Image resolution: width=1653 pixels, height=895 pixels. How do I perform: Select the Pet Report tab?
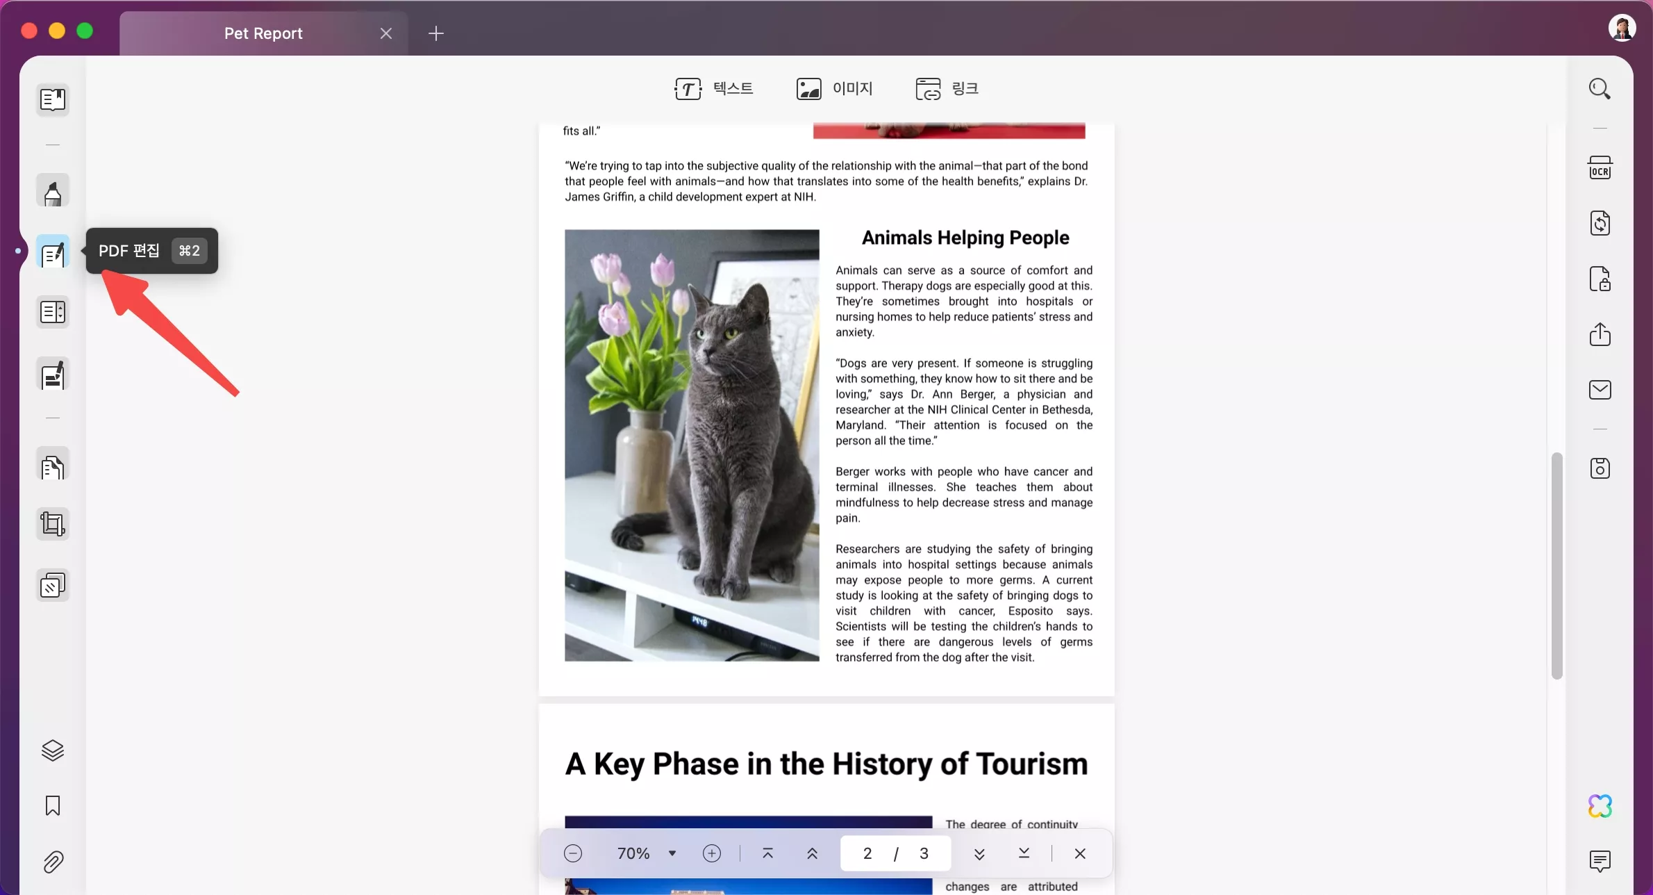click(263, 33)
